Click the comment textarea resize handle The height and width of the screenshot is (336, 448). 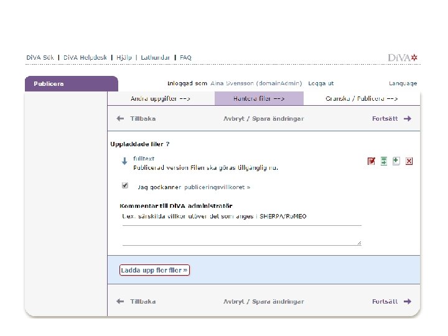pyautogui.click(x=359, y=243)
